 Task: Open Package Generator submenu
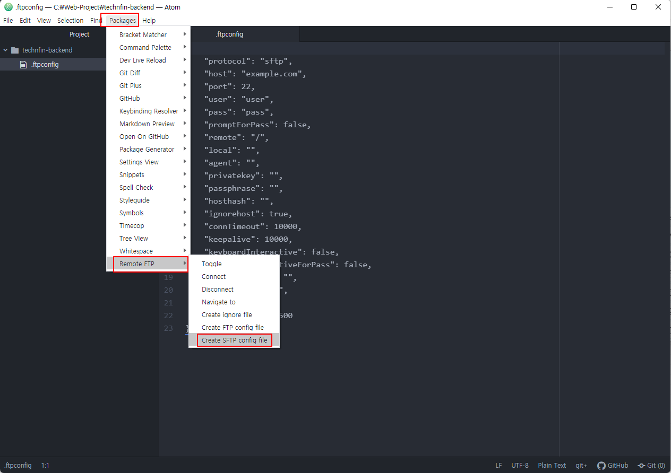(x=148, y=149)
